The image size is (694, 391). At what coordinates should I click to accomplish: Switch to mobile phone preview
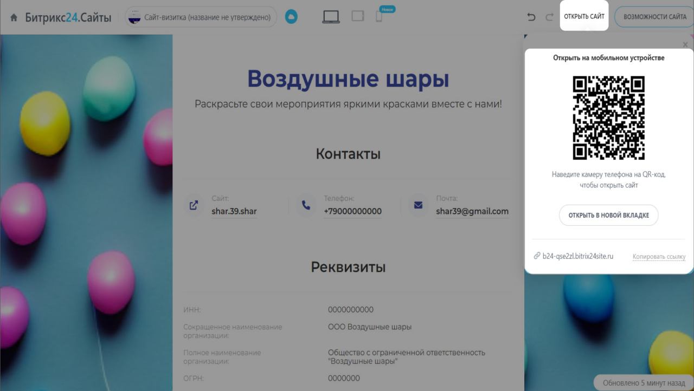(x=379, y=17)
